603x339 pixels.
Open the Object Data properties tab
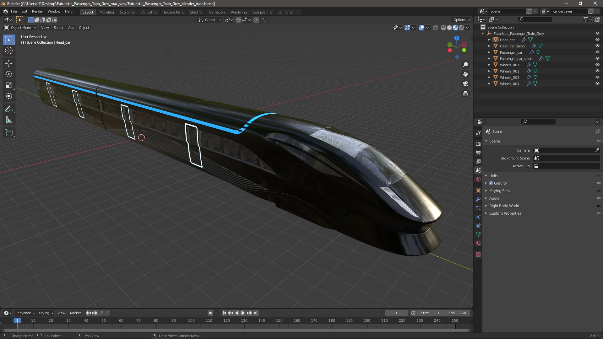point(478,234)
